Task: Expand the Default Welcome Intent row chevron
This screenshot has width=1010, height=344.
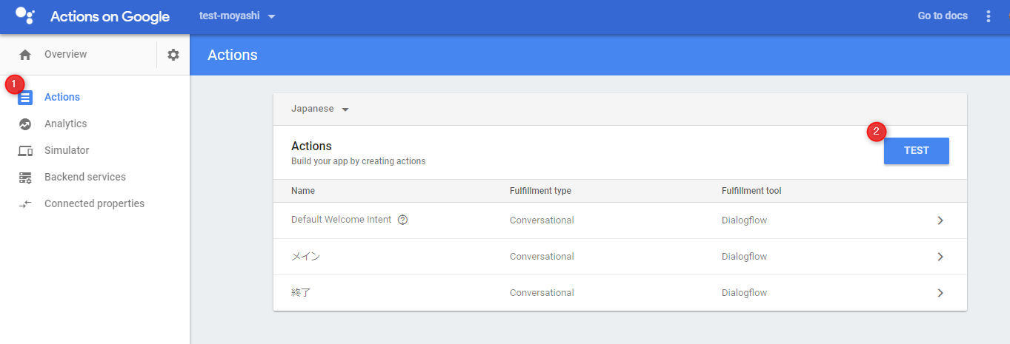Action: coord(940,220)
